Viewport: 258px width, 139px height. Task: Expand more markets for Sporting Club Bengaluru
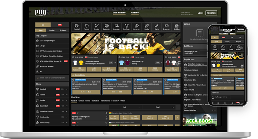click(177, 117)
